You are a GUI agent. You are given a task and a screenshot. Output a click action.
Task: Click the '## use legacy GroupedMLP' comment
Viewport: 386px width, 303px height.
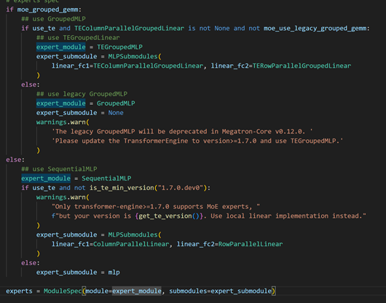(82, 94)
